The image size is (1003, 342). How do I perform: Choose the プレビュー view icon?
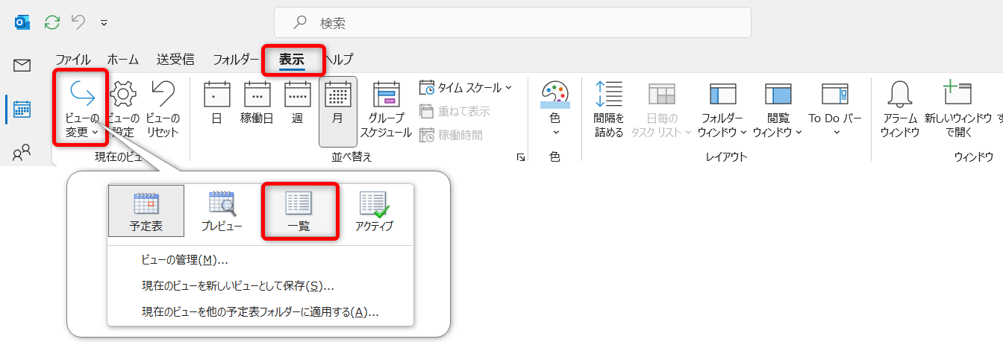click(222, 212)
